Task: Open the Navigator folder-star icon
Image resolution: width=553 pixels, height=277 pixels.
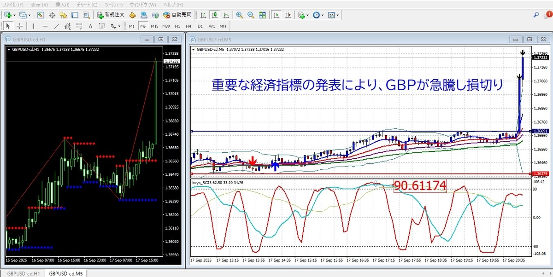Action: coord(63,15)
